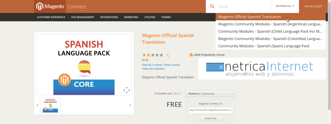Open the Platform: Community dropdown
This screenshot has width=331, height=124.
point(211,94)
